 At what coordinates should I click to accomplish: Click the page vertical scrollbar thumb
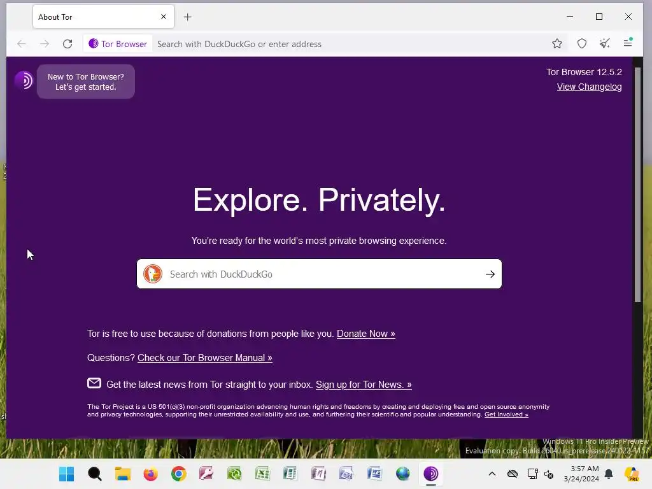pos(637,185)
